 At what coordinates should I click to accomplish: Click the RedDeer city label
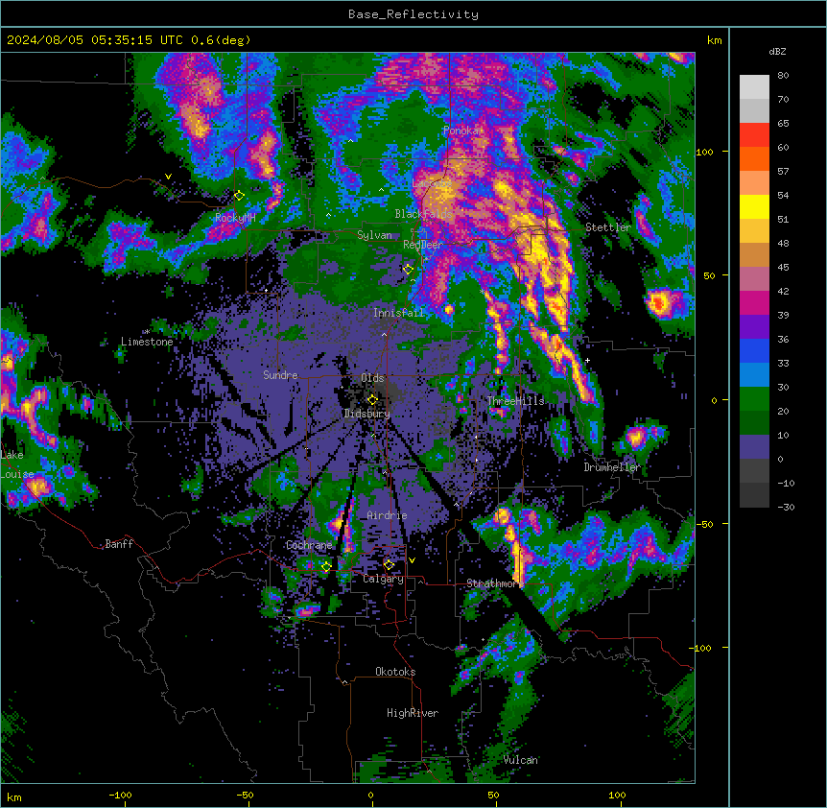[x=423, y=245]
